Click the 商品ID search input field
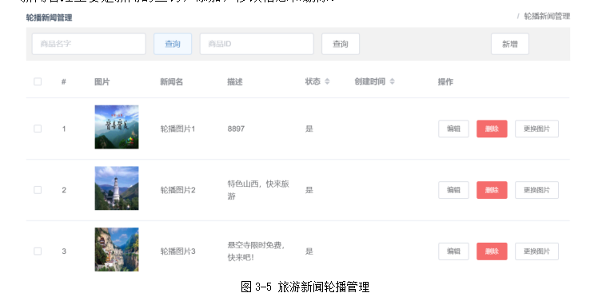The image size is (614, 293). (257, 44)
